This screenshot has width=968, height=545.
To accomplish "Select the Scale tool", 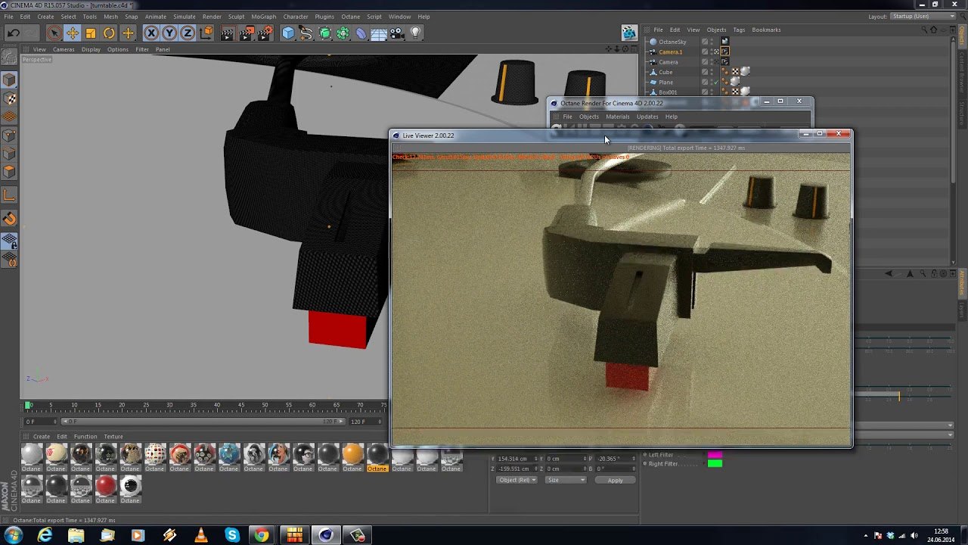I will pyautogui.click(x=91, y=33).
